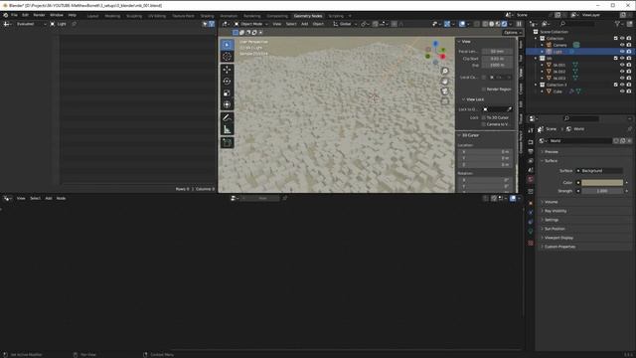Select the Add Cube tool in viewport toolbar
636x358 pixels.
[227, 143]
